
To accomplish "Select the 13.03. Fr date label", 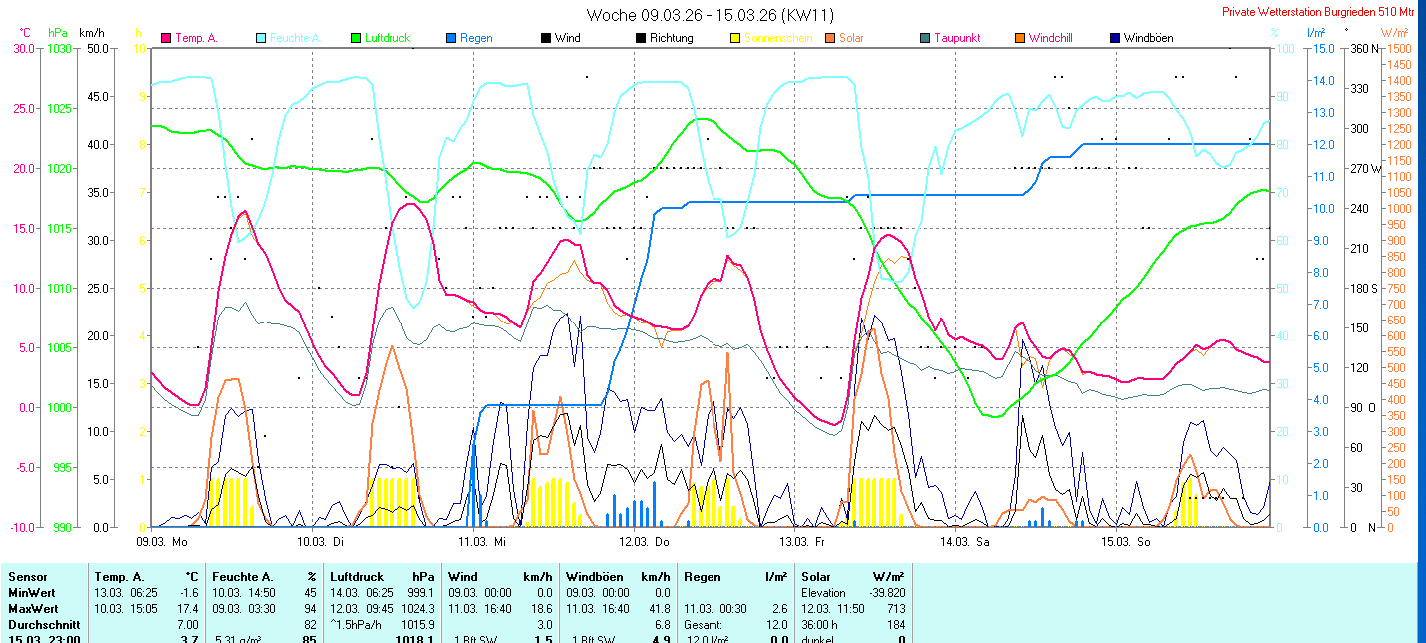I will [x=803, y=542].
